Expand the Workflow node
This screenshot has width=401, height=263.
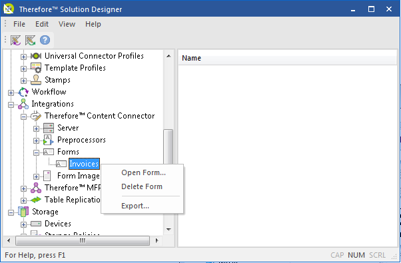click(x=11, y=93)
